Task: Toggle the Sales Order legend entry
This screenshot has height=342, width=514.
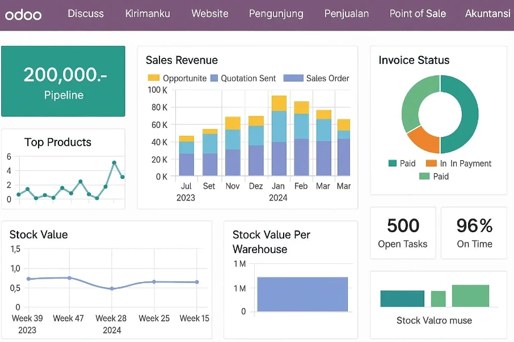Action: coord(317,78)
